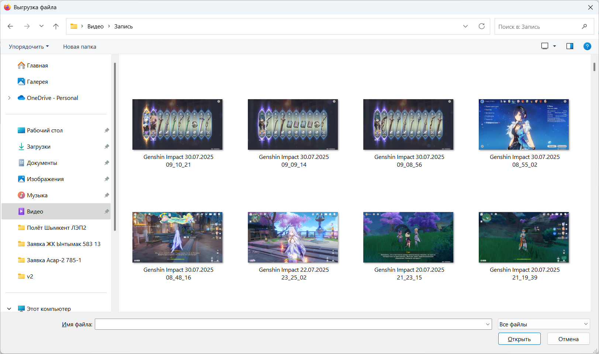The height and width of the screenshot is (354, 599).
Task: Click pin icon next to Музыка
Action: coord(107,195)
